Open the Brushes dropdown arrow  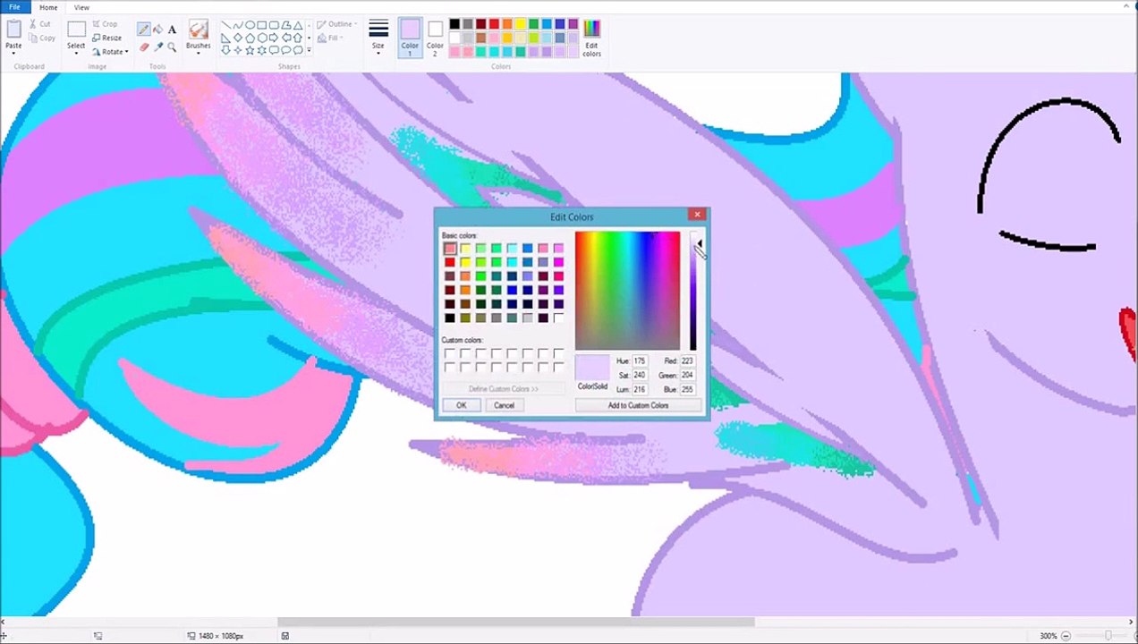(199, 54)
